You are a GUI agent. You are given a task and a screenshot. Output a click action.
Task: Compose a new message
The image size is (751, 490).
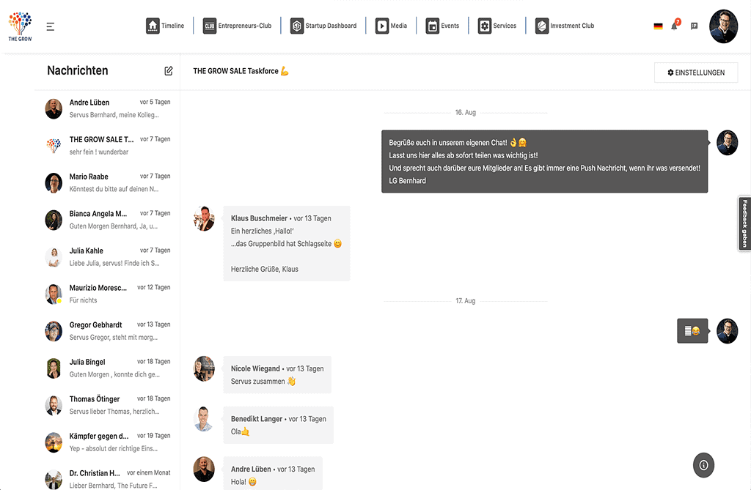pyautogui.click(x=169, y=71)
